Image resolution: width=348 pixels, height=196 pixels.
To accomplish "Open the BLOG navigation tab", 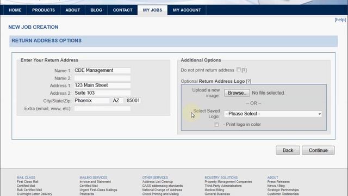I will click(x=96, y=10).
